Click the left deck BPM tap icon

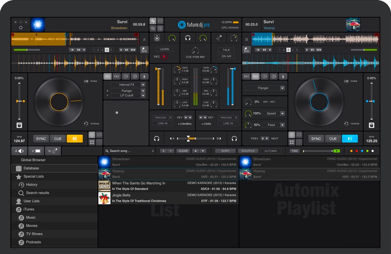(144, 50)
